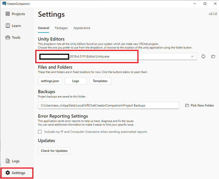Open the Learn section
The height and width of the screenshot is (179, 219).
[13, 26]
